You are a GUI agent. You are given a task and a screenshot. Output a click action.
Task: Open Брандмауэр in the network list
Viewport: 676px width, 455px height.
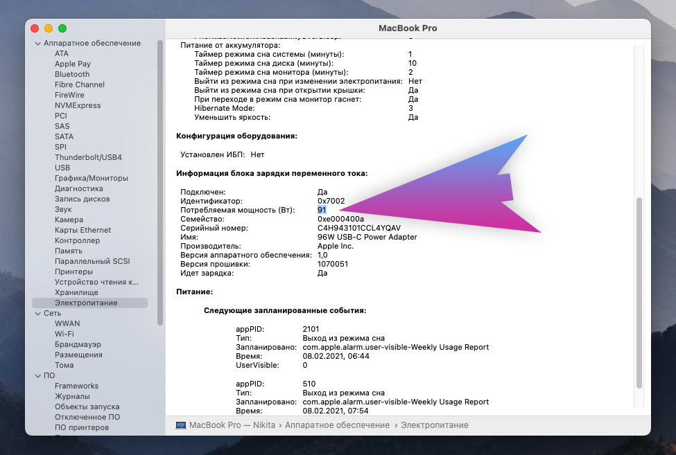coord(78,344)
